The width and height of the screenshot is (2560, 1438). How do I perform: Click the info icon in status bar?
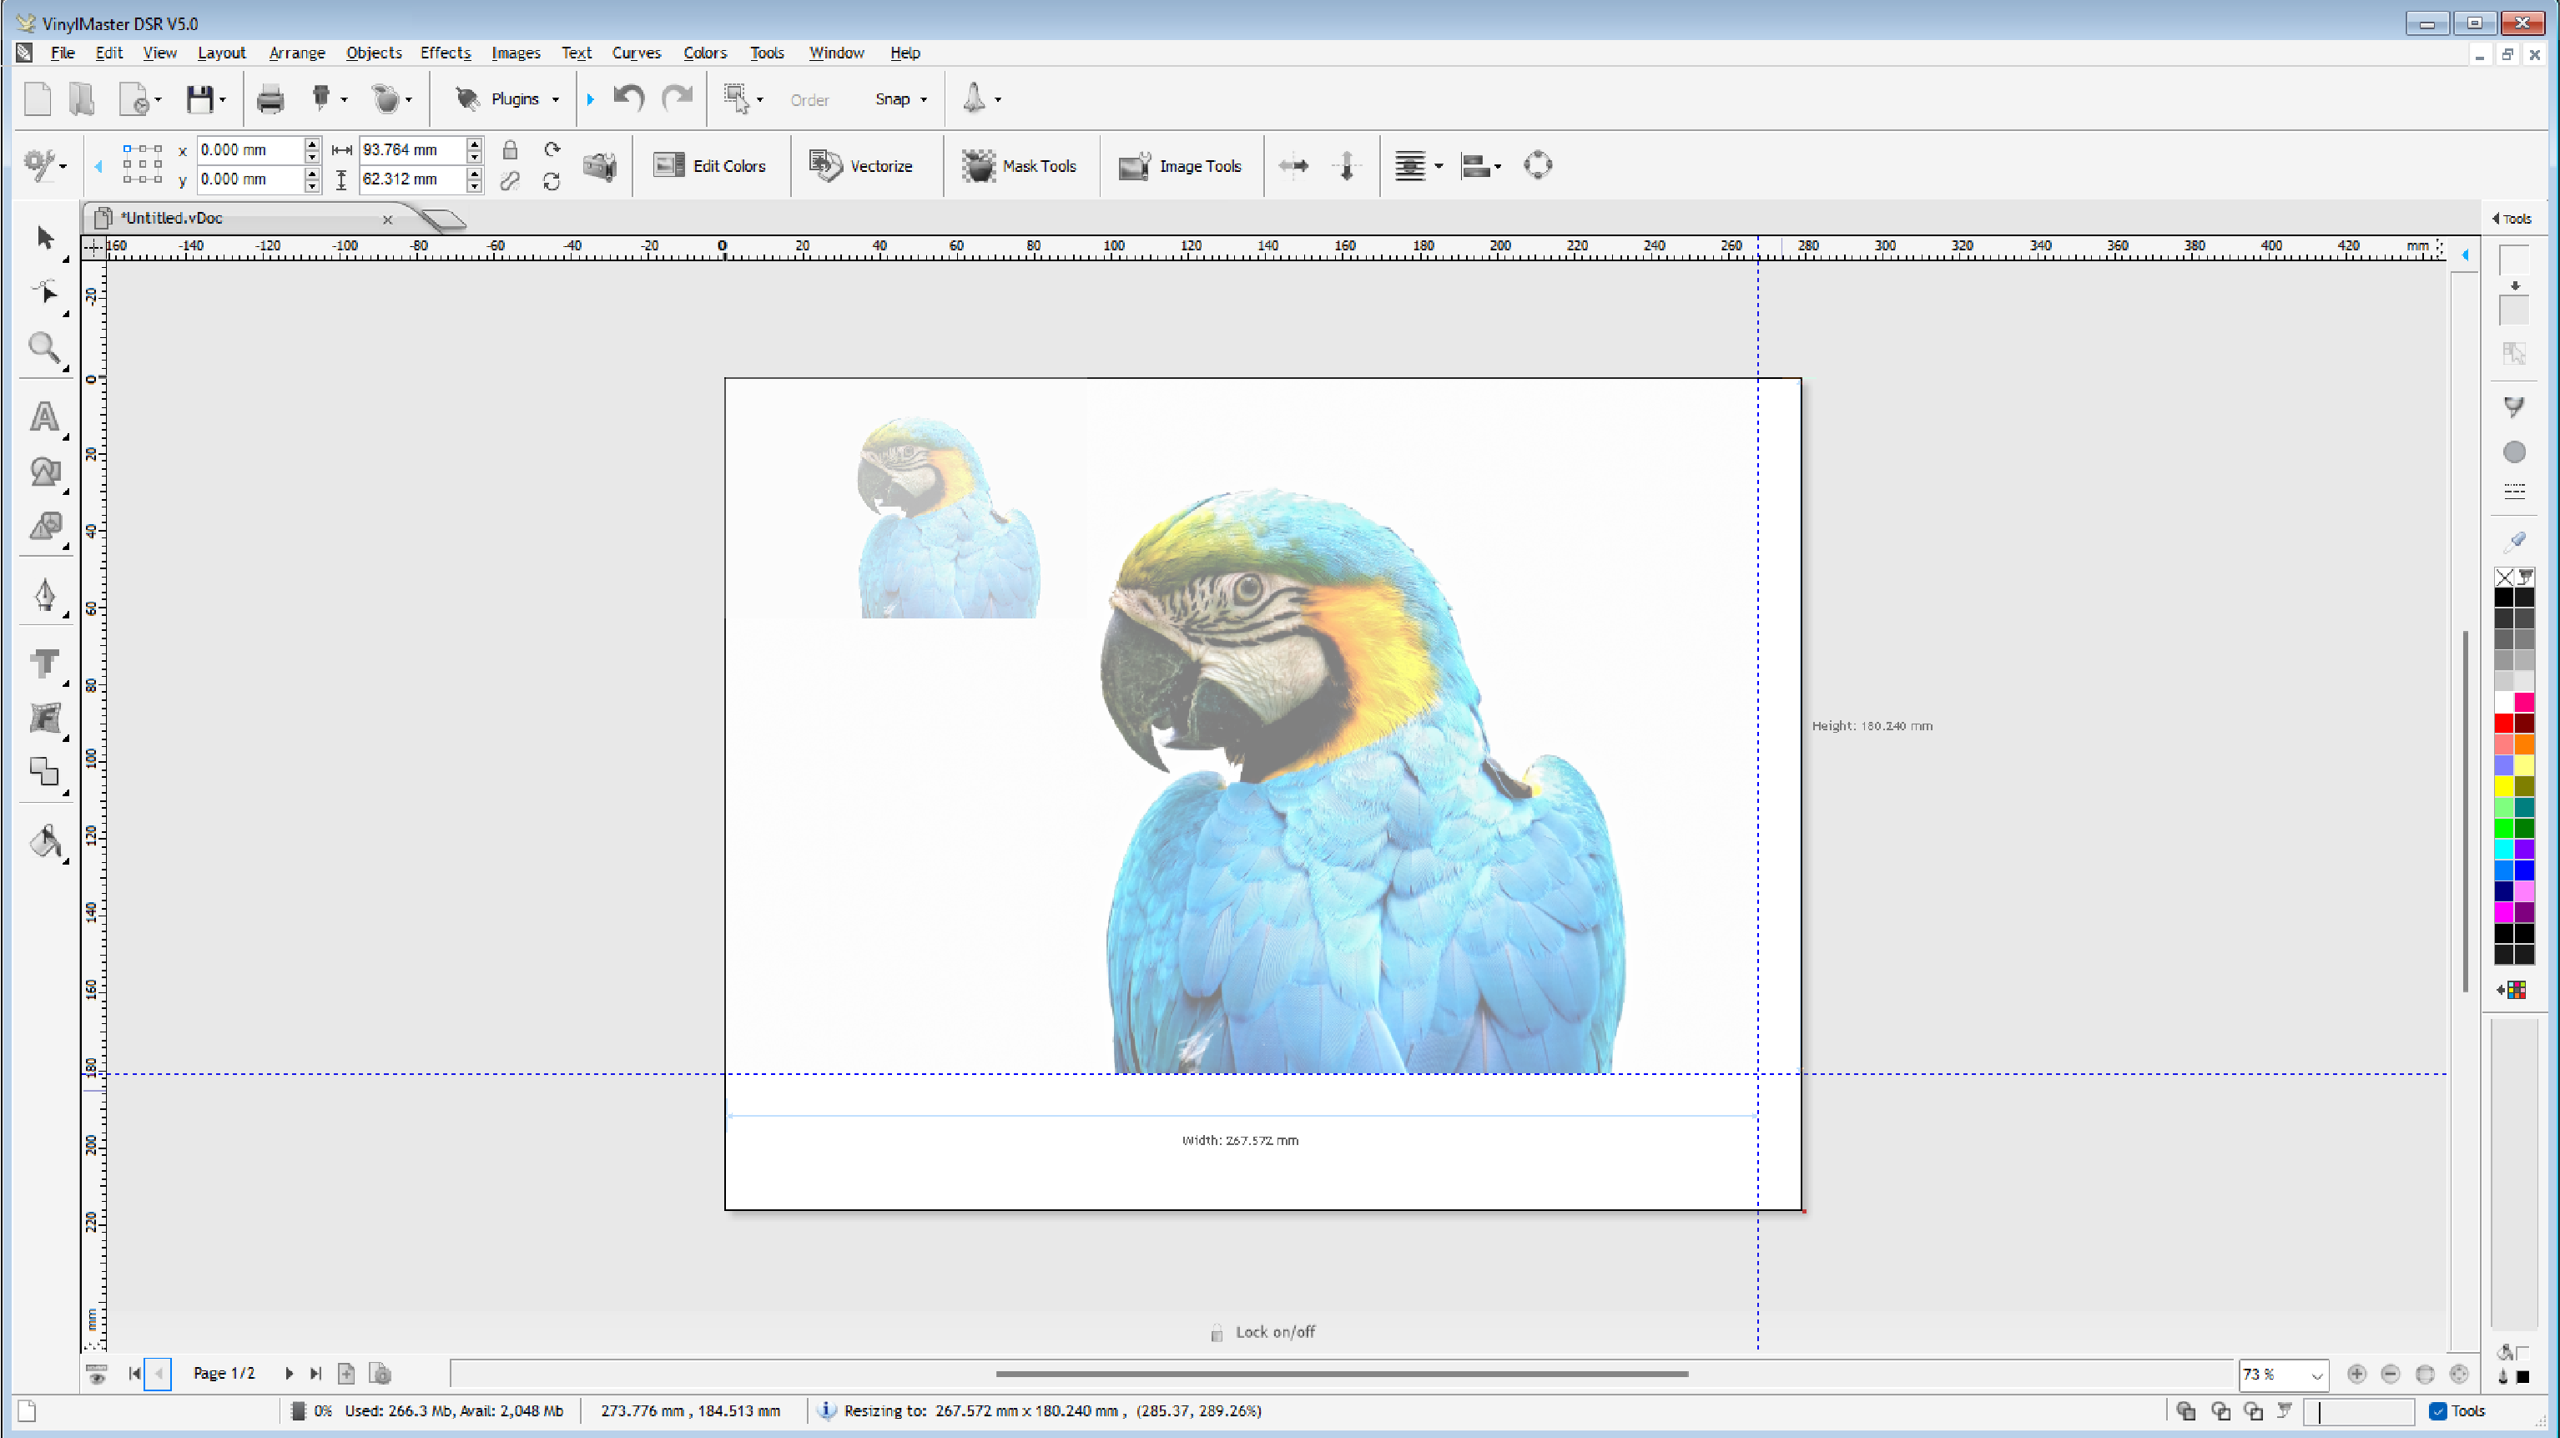pos(827,1410)
